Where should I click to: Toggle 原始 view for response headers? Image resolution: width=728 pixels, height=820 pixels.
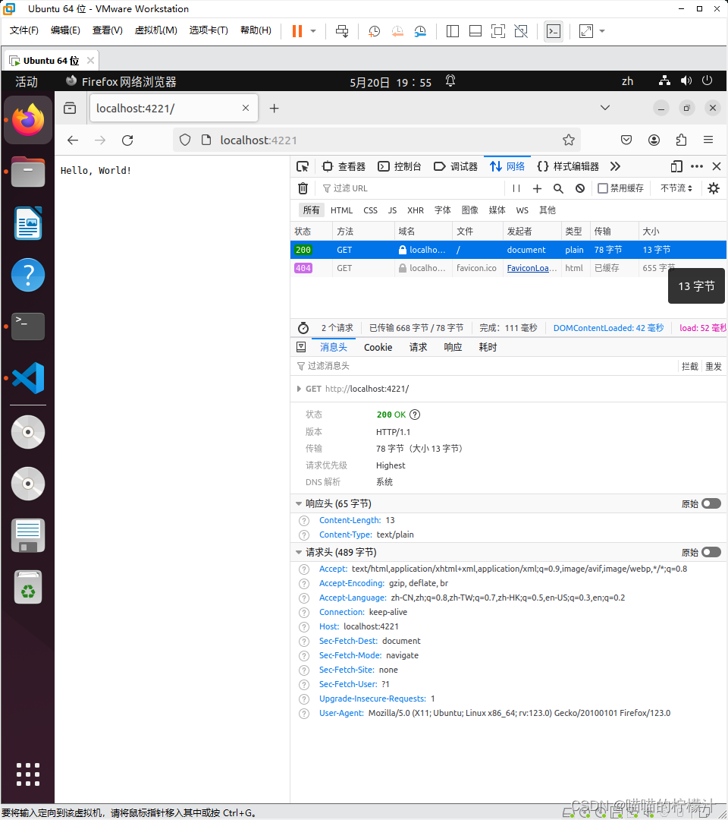click(x=710, y=503)
